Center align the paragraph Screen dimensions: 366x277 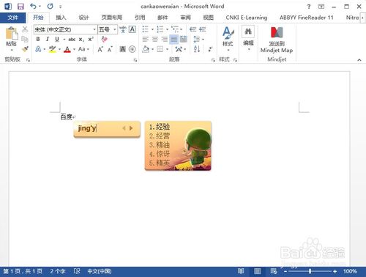[155, 39]
